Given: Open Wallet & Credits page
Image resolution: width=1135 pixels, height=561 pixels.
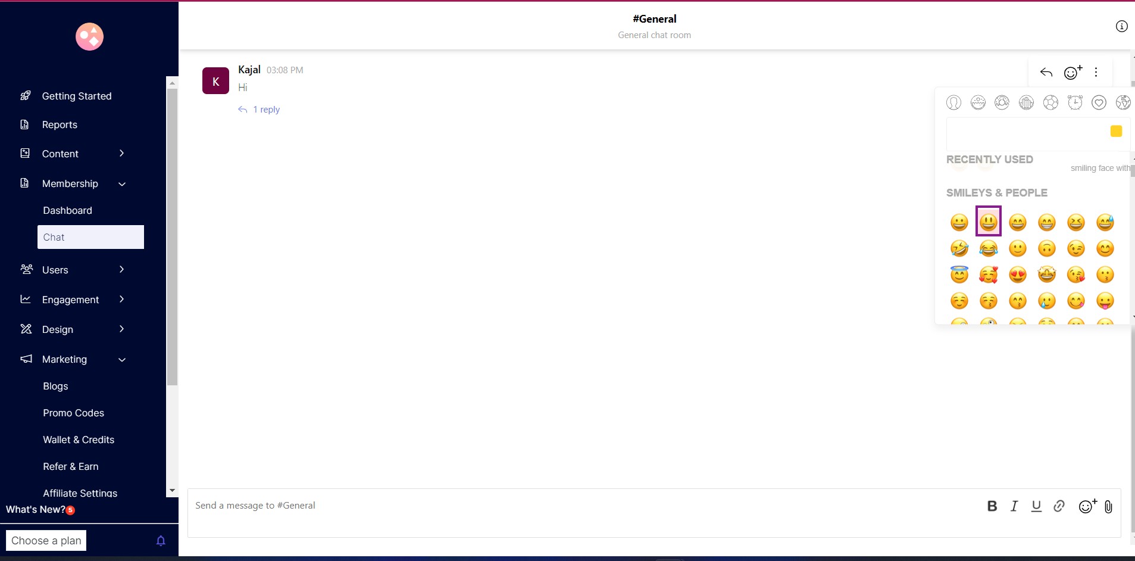Looking at the screenshot, I should pyautogui.click(x=79, y=440).
